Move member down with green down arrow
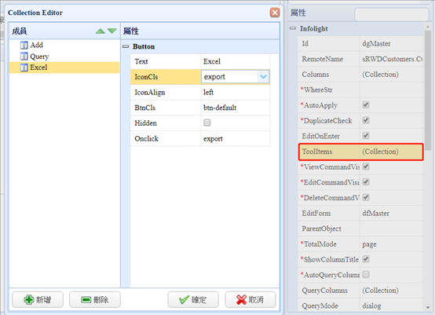 pos(112,31)
